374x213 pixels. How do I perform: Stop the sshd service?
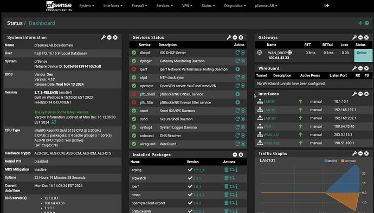pos(243,119)
